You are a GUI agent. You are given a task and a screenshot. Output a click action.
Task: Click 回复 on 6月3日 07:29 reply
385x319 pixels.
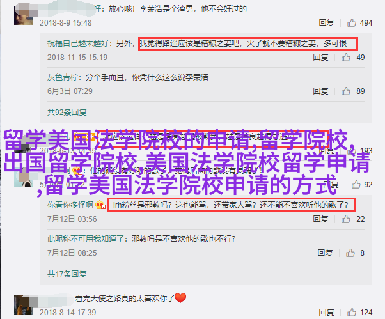(x=320, y=91)
